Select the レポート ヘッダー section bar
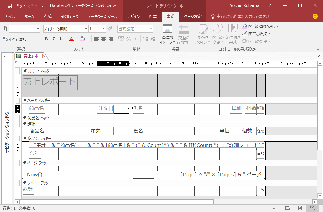Screen dimensions: 323x212 (169, 71)
